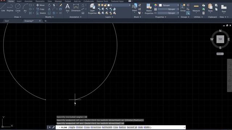Choose the Width option in command line
Screen dimensions: 232x130
tap(146, 127)
